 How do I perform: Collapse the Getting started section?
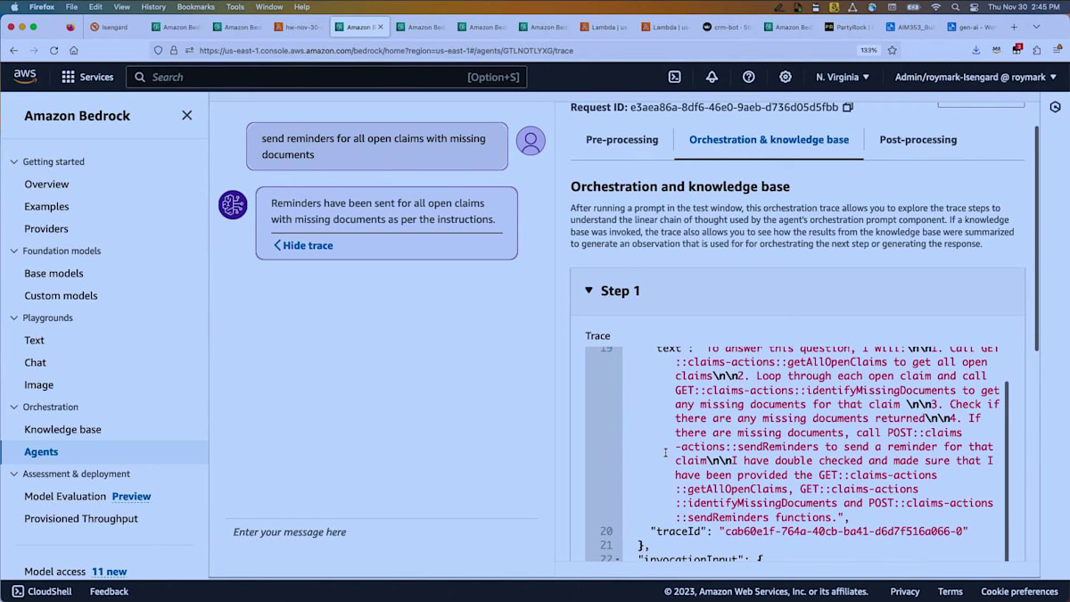[13, 161]
